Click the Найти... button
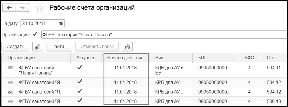288x107 pixels. tap(59, 47)
